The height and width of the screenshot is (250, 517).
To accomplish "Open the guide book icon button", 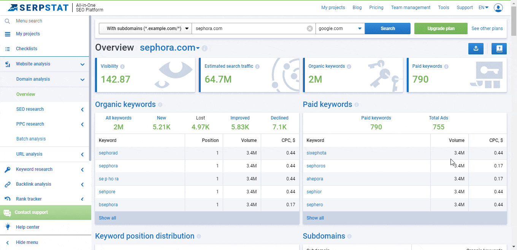I will (x=499, y=49).
